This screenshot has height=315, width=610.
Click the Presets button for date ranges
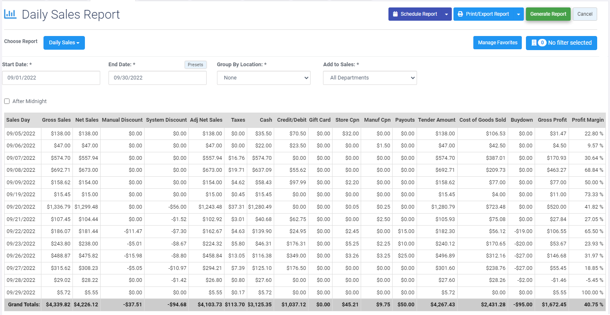click(x=195, y=65)
